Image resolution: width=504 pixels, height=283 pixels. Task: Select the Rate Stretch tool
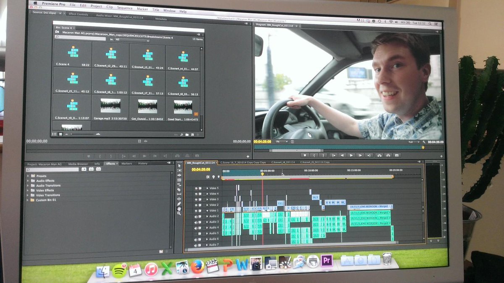coord(179,184)
